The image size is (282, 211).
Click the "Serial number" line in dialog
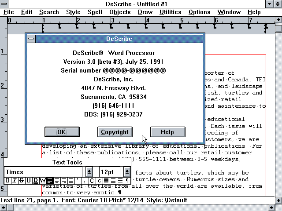pos(113,70)
